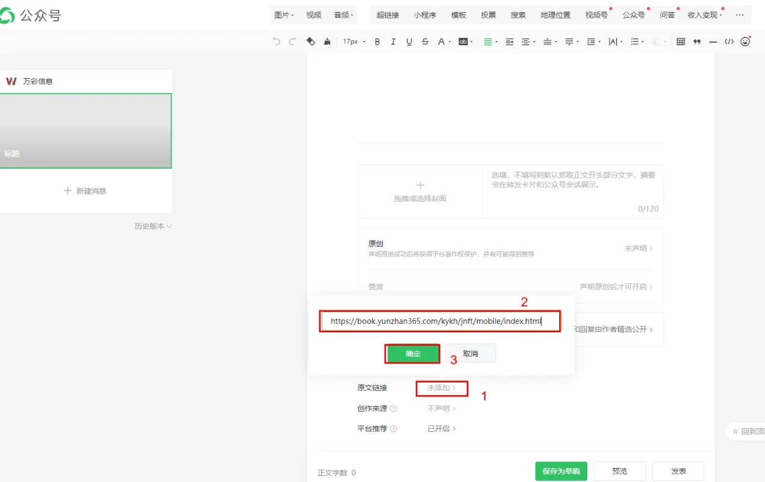765x482 pixels.
Task: Select the Bold formatting icon
Action: [377, 42]
